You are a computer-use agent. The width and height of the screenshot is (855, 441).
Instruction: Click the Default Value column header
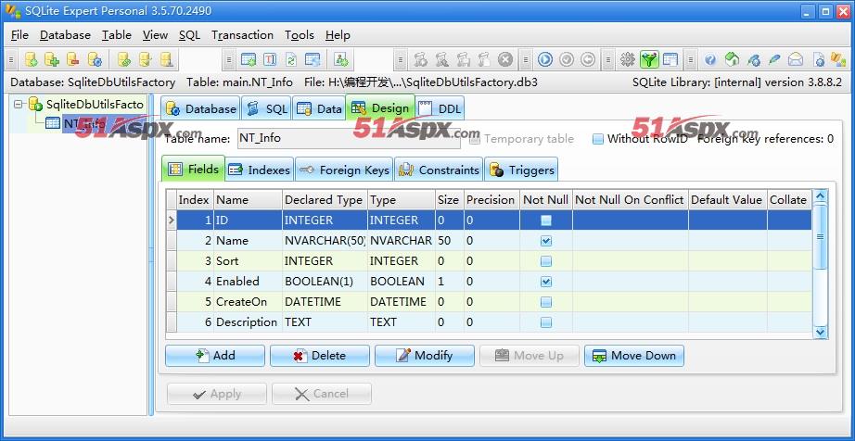point(727,200)
